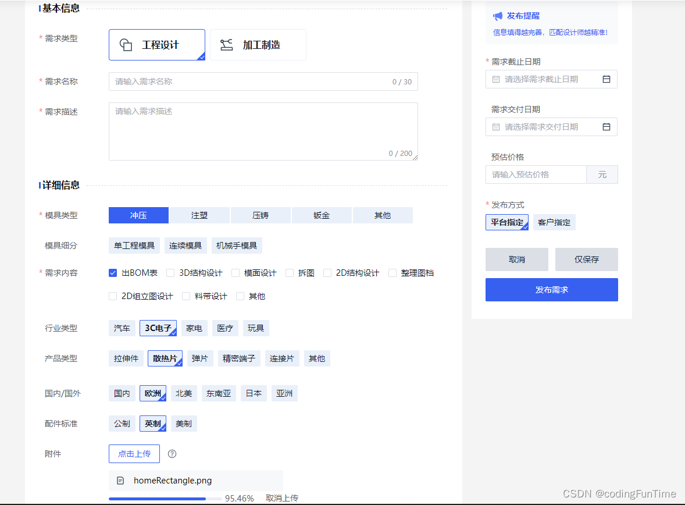Select 亚洲 region option
This screenshot has height=505, width=685.
pos(284,393)
